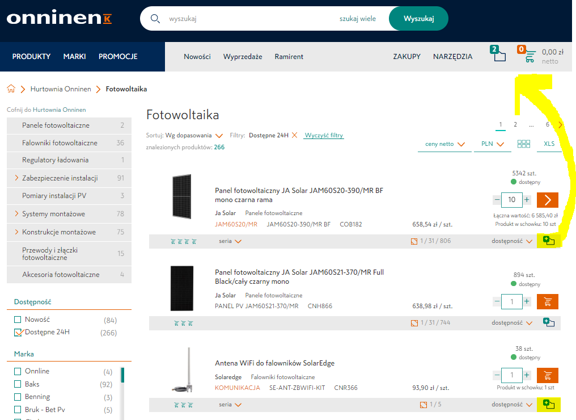Expand seria for Antena WiFi SolarEdge
Image resolution: width=576 pixels, height=420 pixels.
pos(230,405)
